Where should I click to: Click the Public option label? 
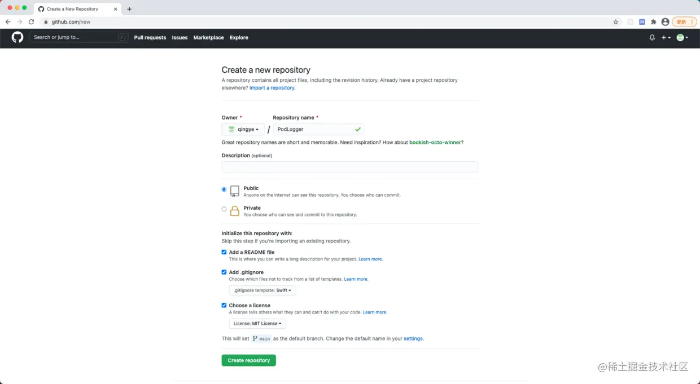[x=251, y=188]
